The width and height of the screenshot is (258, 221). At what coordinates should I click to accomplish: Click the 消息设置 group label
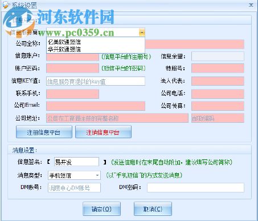24,150
